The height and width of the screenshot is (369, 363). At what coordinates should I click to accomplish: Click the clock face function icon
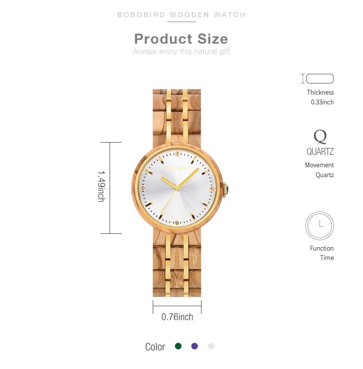click(x=319, y=225)
